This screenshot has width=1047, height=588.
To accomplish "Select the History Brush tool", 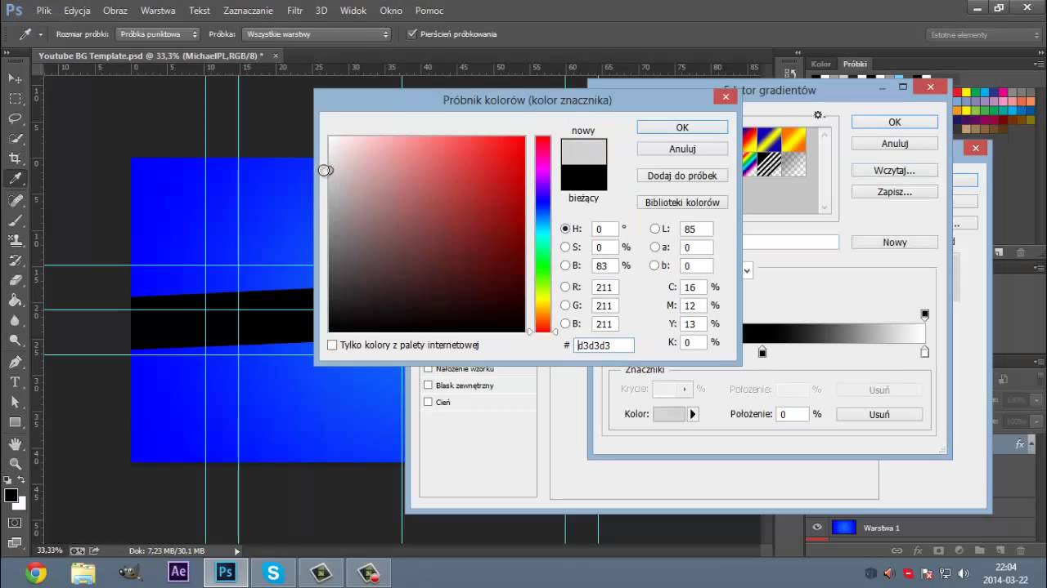I will tap(15, 261).
